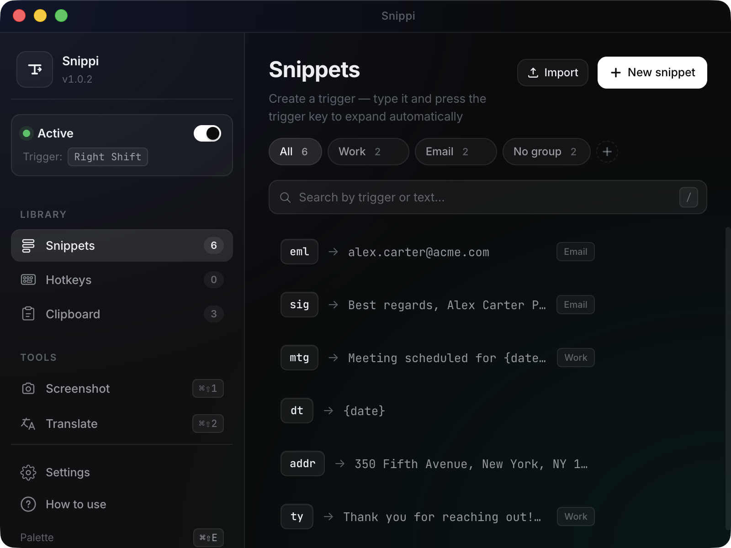Screen dimensions: 731x548
Task: Select the mtg trigger badge
Action: click(x=299, y=358)
